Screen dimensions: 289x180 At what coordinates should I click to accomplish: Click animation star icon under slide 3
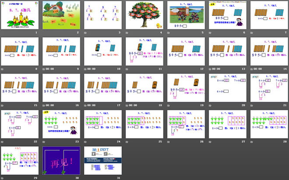pyautogui.click(x=85, y=33)
